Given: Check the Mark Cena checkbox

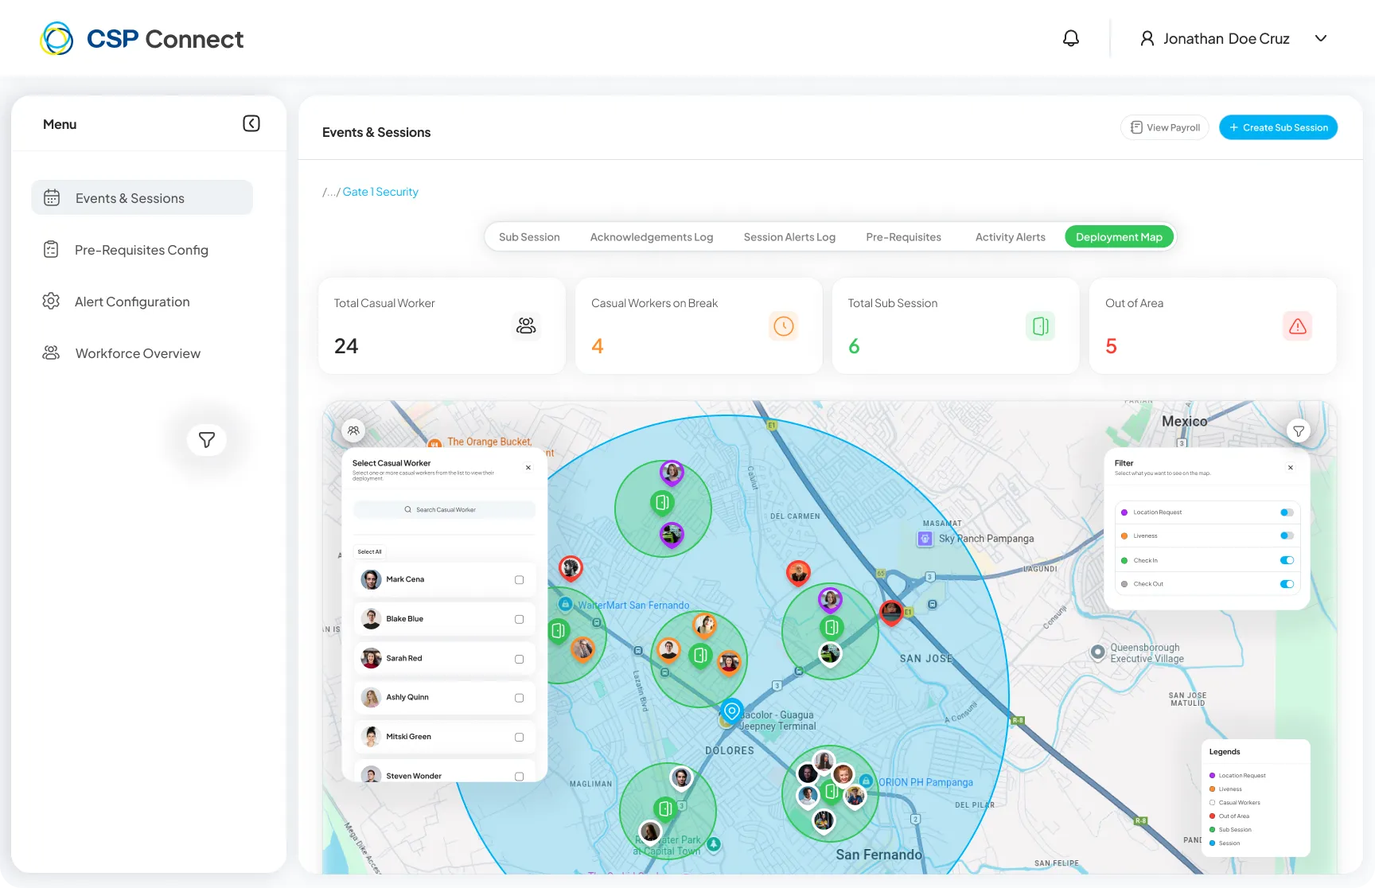Looking at the screenshot, I should [x=520, y=580].
